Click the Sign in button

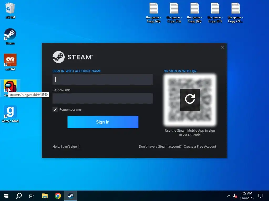click(103, 122)
